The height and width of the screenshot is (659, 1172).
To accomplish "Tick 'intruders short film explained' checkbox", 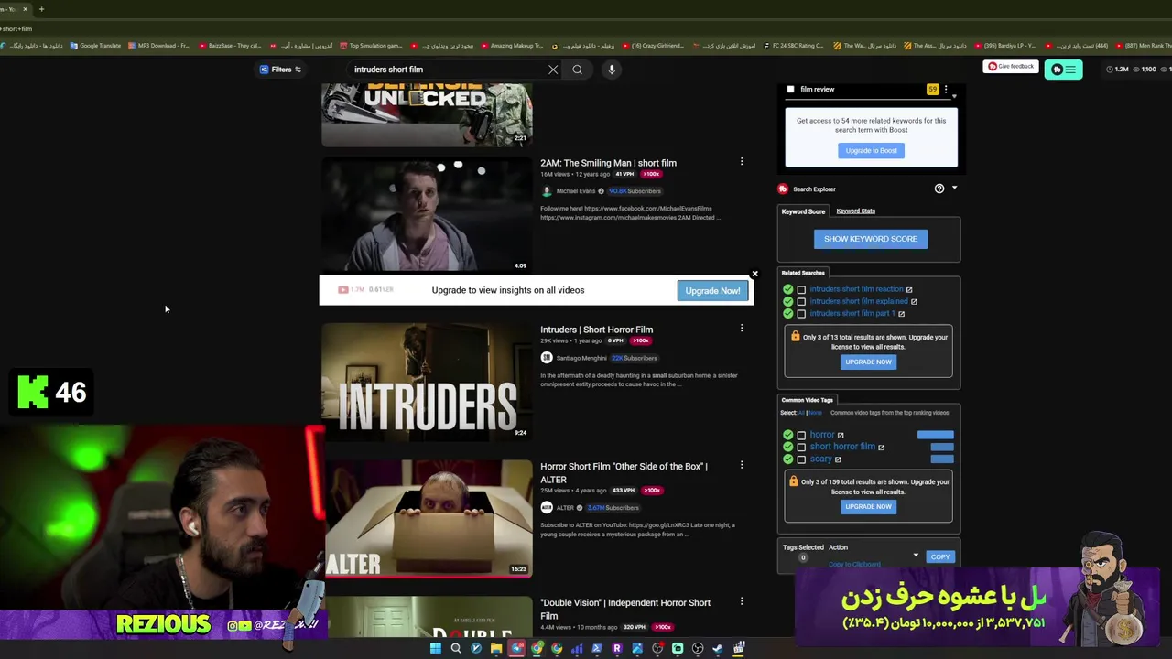I will pos(801,301).
